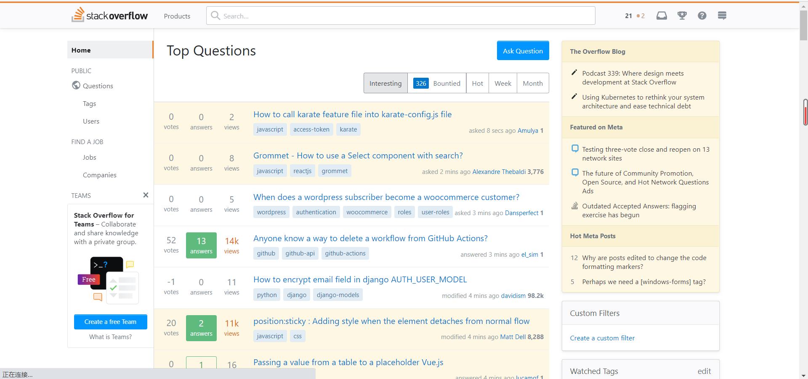Open Grommet Select component question

tap(358, 155)
